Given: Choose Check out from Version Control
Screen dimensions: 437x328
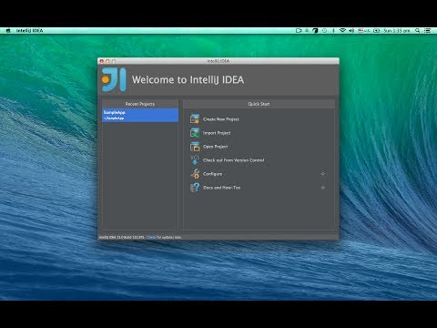Looking at the screenshot, I should 234,160.
